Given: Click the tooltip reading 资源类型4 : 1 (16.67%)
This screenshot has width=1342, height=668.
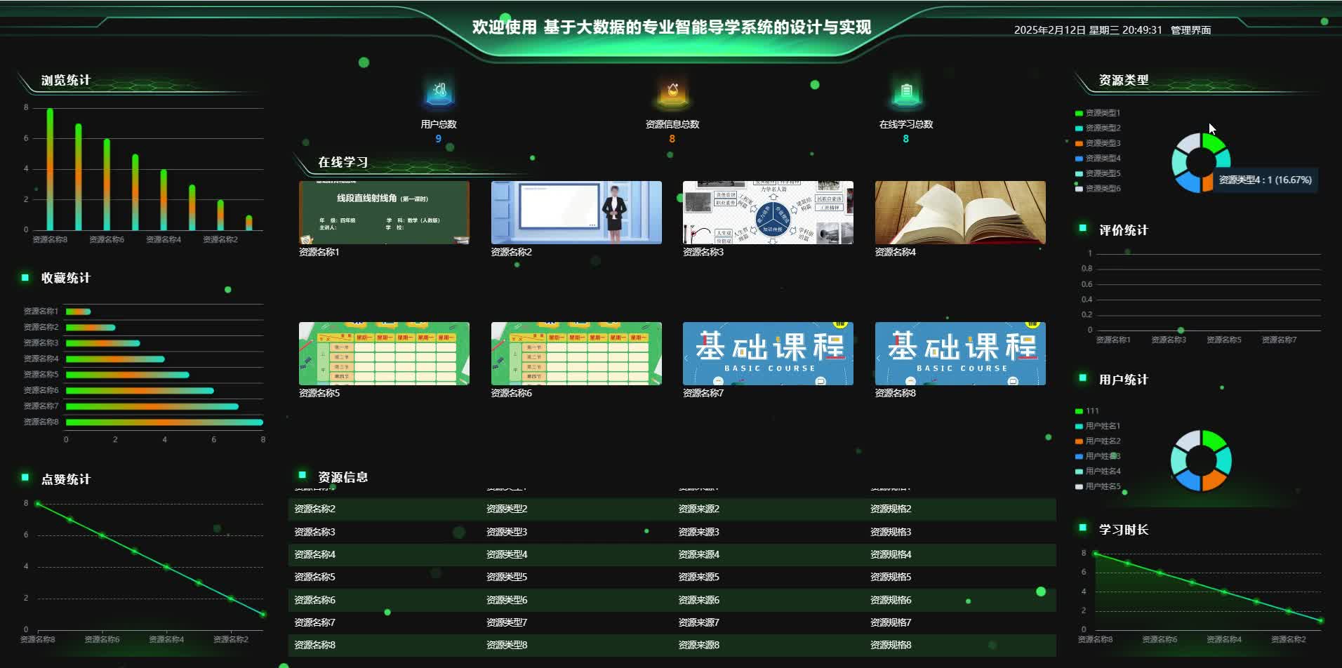Looking at the screenshot, I should click(1265, 180).
